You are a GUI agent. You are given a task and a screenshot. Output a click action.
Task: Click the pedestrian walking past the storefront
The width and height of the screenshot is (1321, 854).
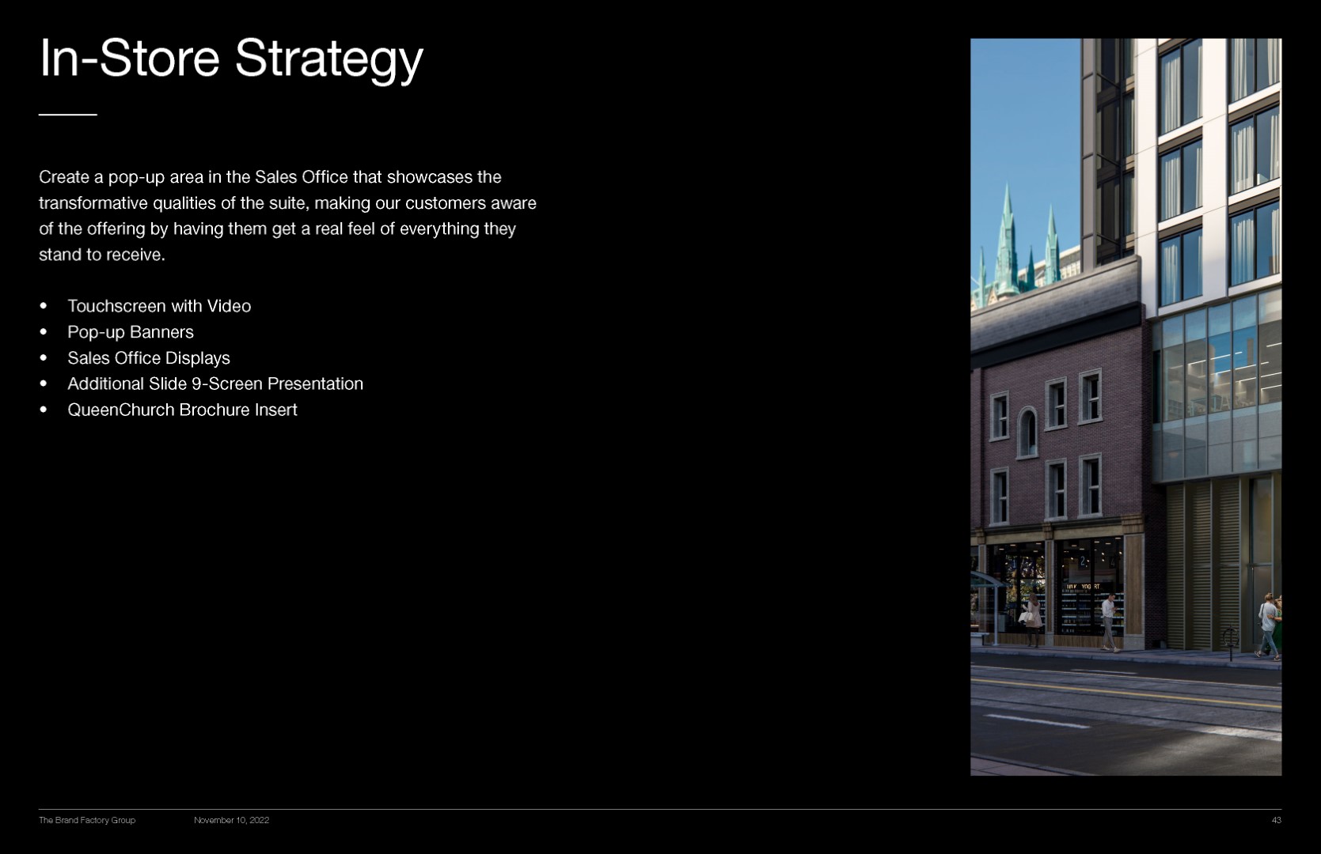(1109, 622)
